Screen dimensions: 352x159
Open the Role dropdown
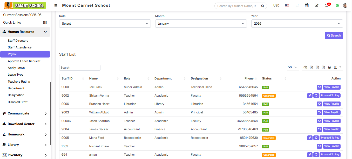(x=105, y=24)
